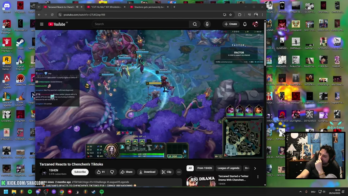Click the Download button
This screenshot has width=348, height=196.
[x=147, y=172]
